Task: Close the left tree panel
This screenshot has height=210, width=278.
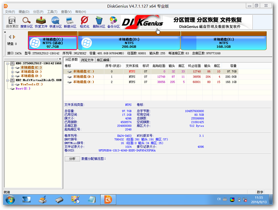Action: [60, 59]
